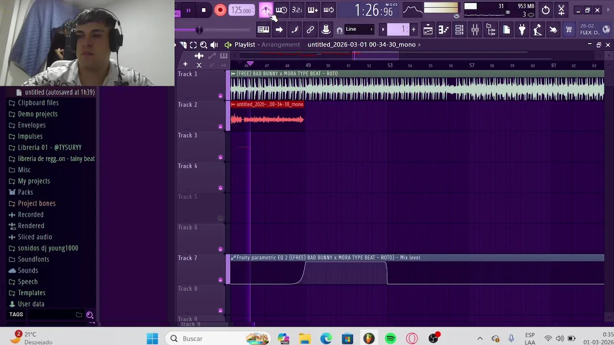This screenshot has height=345, width=614.
Task: Open the Mixer icon
Action: click(x=475, y=30)
